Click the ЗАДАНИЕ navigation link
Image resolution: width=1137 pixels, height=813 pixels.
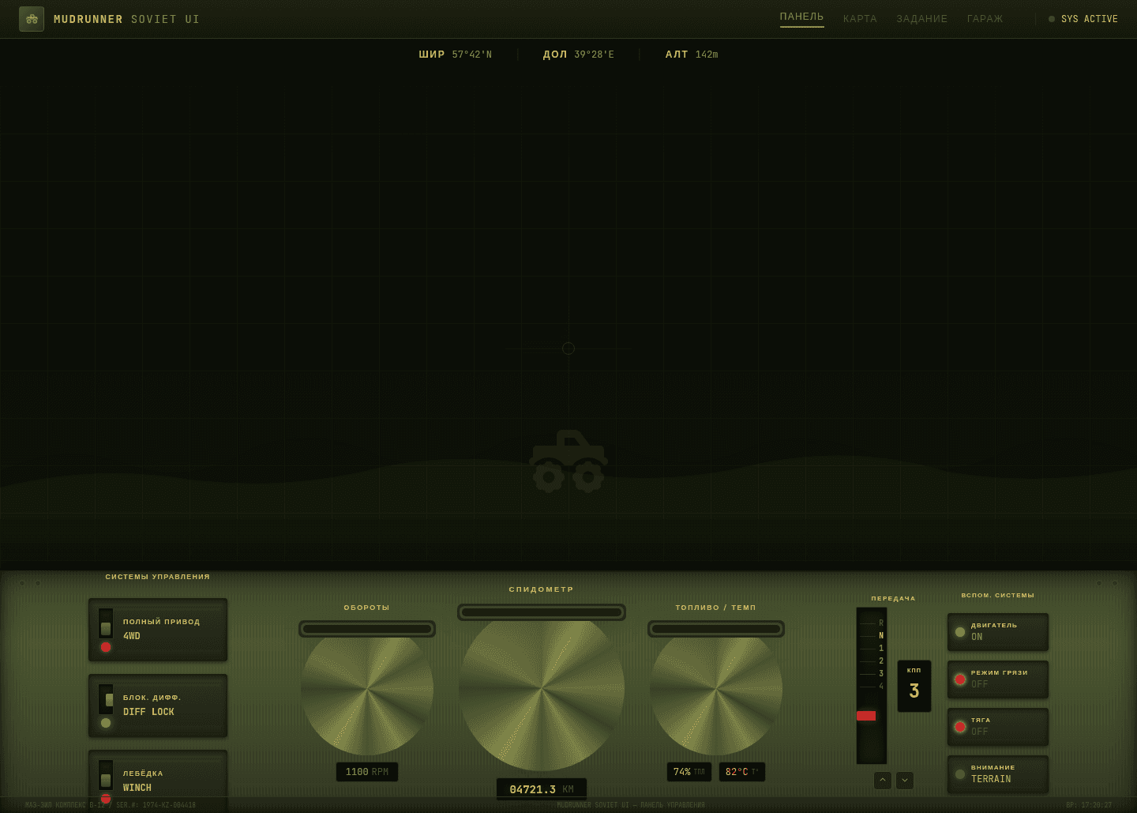click(x=921, y=19)
